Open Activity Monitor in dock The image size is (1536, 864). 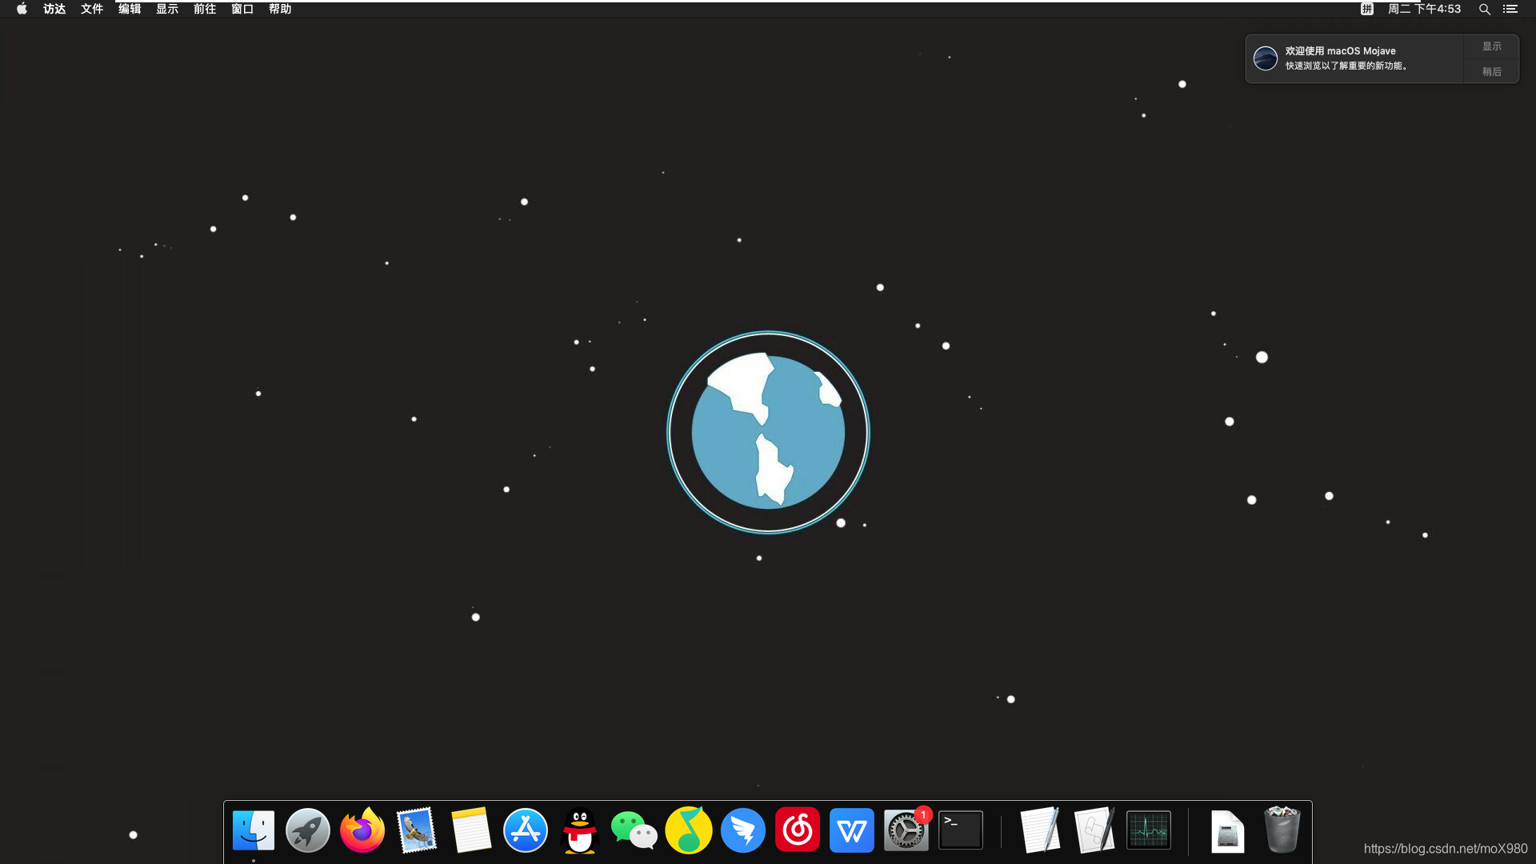1149,830
